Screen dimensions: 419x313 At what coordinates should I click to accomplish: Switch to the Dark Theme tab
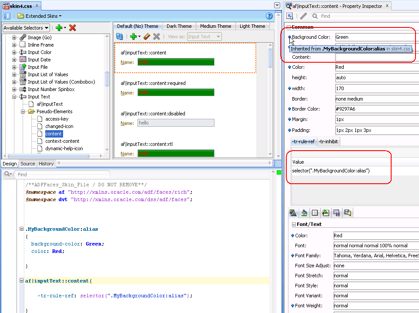[179, 26]
